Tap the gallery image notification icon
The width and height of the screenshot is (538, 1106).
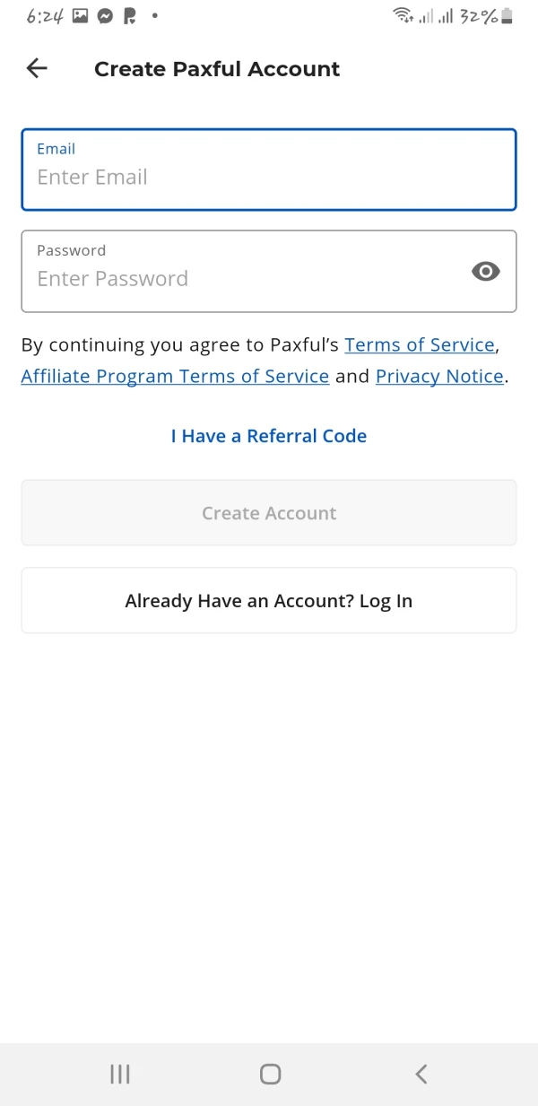pos(81,15)
